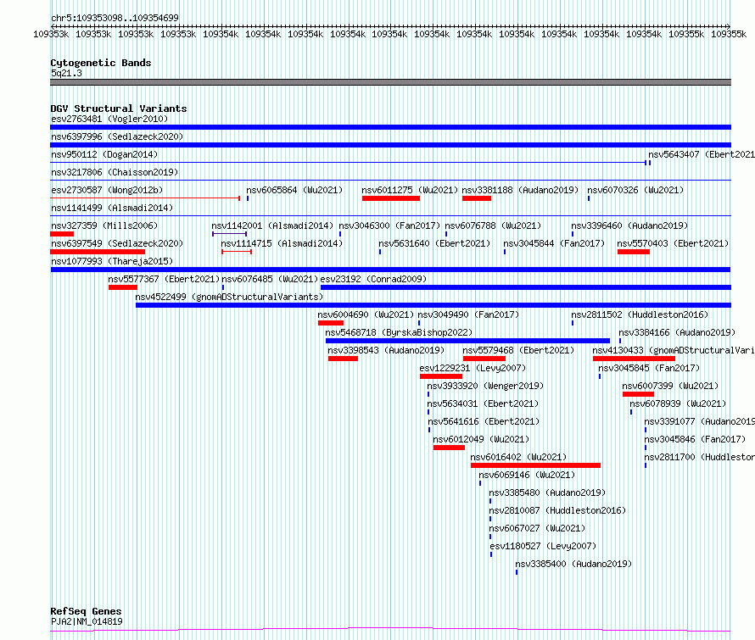Open nsv327359 (Mills2006) variant label
The width and height of the screenshot is (755, 640).
(x=104, y=225)
